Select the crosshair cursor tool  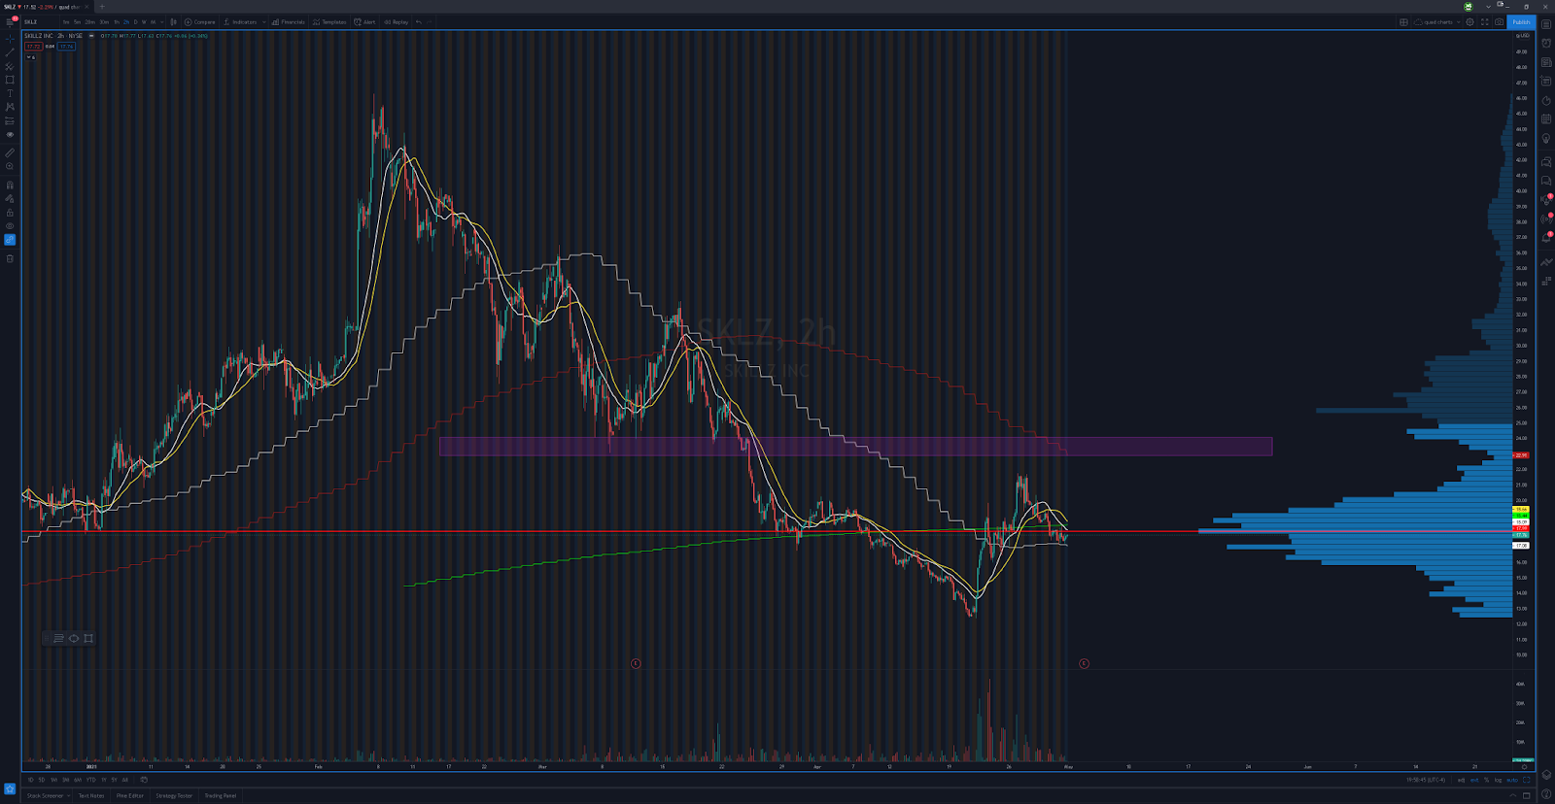10,39
